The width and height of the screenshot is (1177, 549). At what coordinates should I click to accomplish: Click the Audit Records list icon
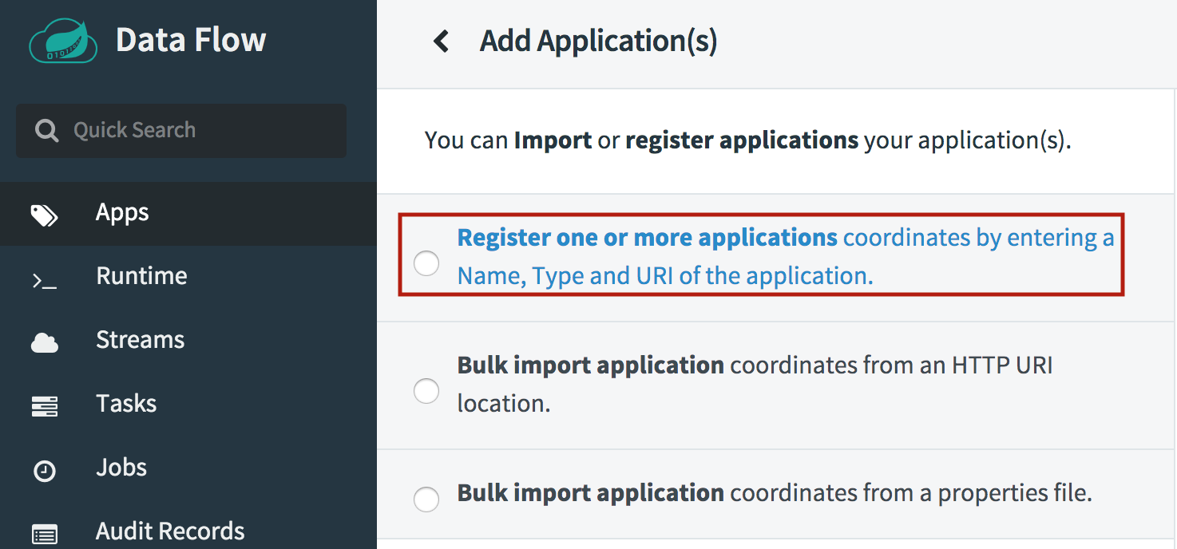[x=45, y=534]
